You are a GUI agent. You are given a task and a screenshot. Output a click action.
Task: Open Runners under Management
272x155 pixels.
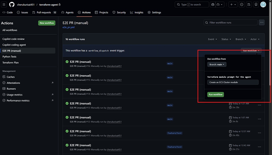click(x=28, y=89)
